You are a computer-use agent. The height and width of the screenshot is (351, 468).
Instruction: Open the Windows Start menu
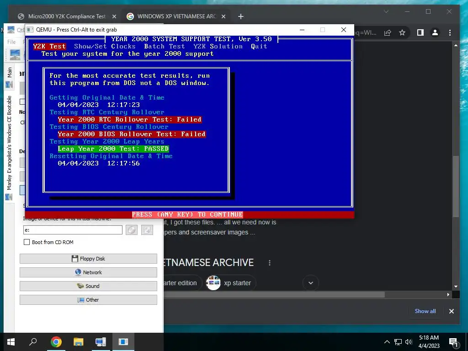[11, 342]
